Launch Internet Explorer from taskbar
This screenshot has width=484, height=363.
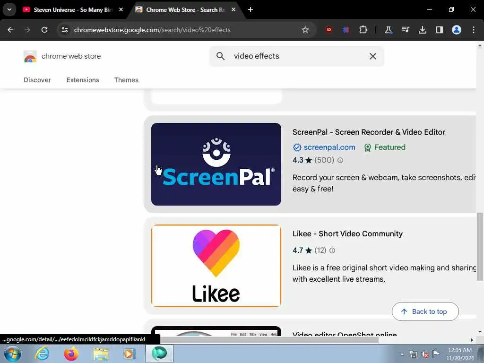click(x=42, y=354)
